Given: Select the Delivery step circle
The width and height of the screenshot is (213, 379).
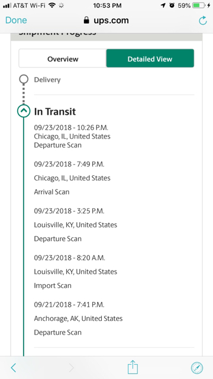Looking at the screenshot, I should [24, 79].
